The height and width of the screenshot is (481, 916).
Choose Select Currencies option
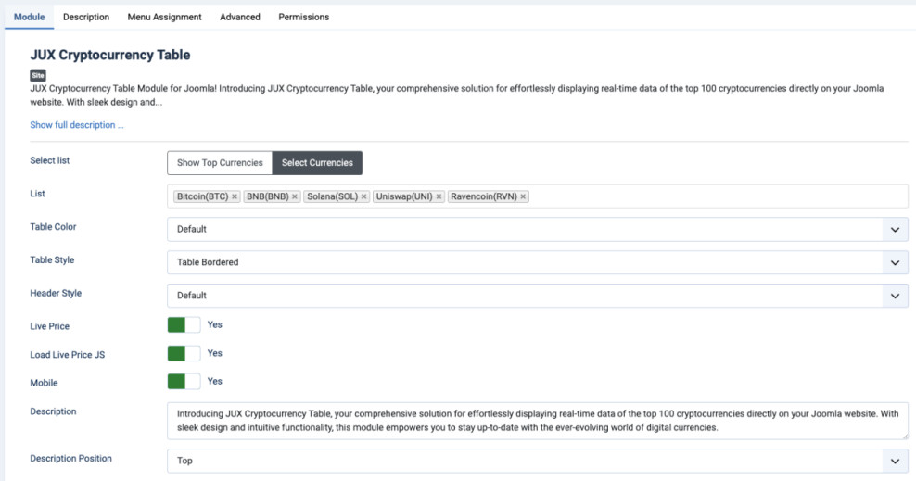pos(317,163)
